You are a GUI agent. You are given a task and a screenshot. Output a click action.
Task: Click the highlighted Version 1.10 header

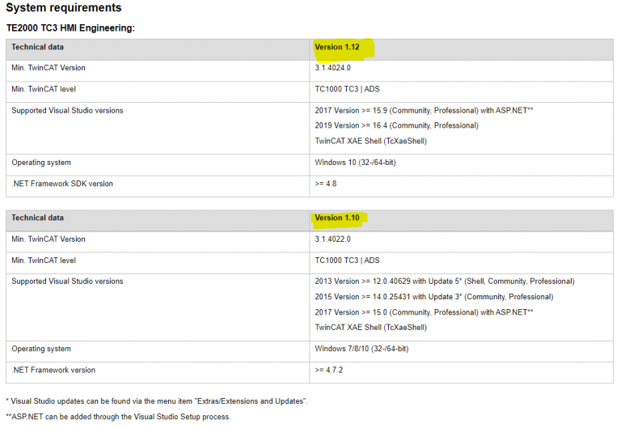point(337,218)
